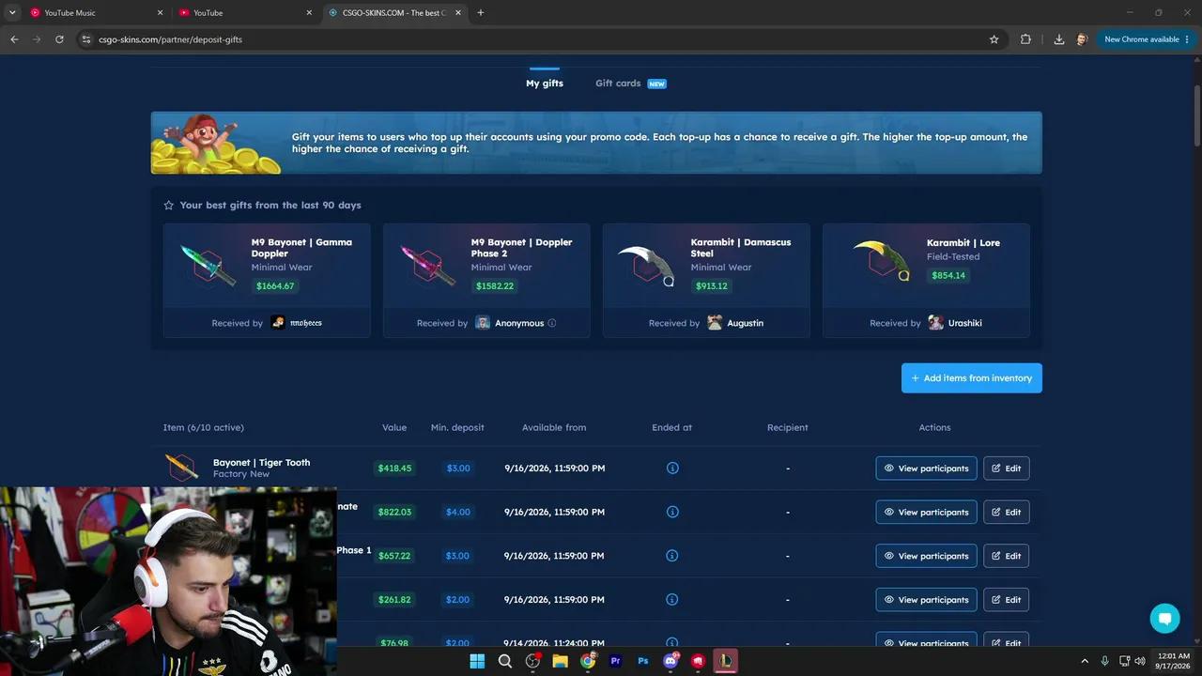Viewport: 1202px width, 676px height.
Task: Open Chrome downloads icon
Action: (1059, 39)
